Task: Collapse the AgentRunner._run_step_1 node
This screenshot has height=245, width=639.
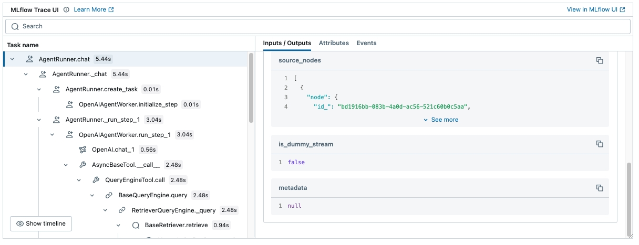Action: point(39,120)
